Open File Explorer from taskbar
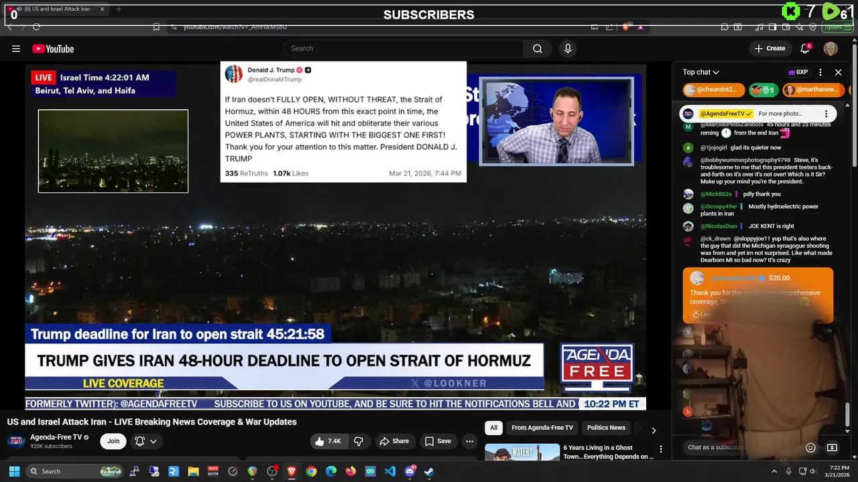 coord(193,471)
